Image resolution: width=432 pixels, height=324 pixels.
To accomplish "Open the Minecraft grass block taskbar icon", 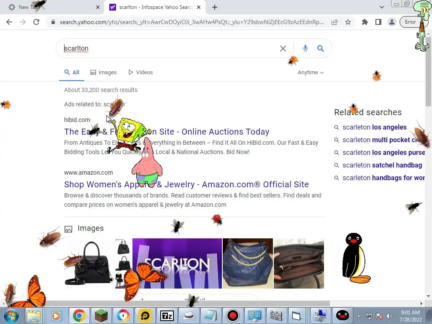I will pos(101,316).
